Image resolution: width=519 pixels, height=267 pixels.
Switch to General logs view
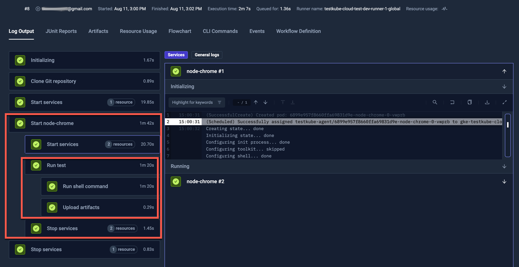(x=207, y=55)
